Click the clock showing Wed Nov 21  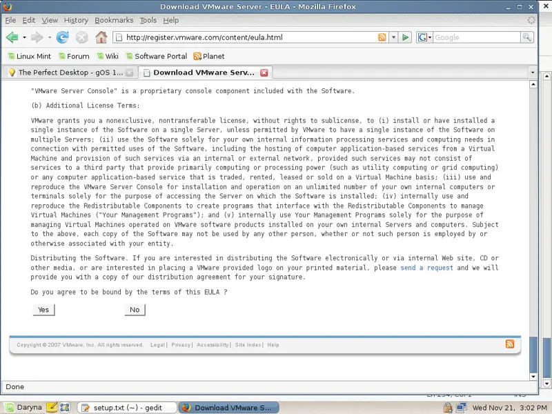509,408
